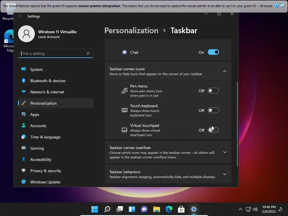Screen dimensions: 288x216
Task: Click the System monitor icon in sidebar
Action: pos(24,69)
